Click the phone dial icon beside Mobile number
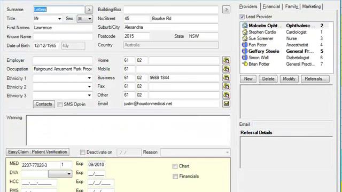Screen dimensions: 342x192 click(x=226, y=69)
